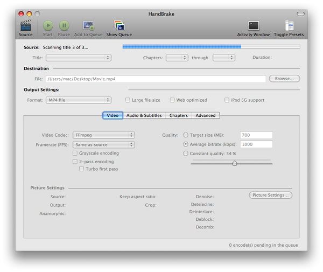Open the Title dropdown
323x272 pixels.
(79, 58)
